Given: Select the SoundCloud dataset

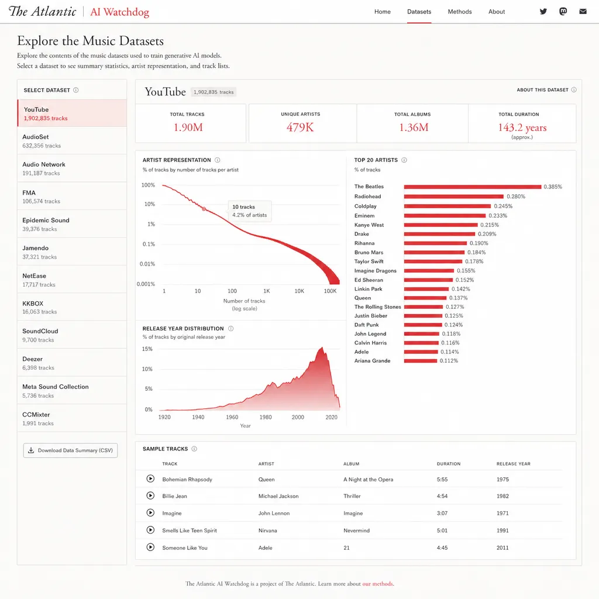Looking at the screenshot, I should [72, 335].
